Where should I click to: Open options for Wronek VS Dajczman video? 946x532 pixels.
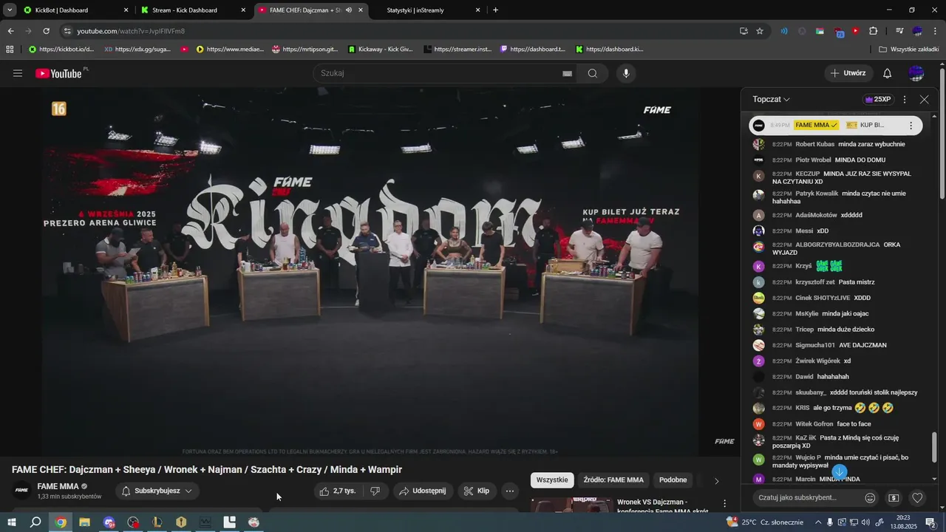click(724, 503)
